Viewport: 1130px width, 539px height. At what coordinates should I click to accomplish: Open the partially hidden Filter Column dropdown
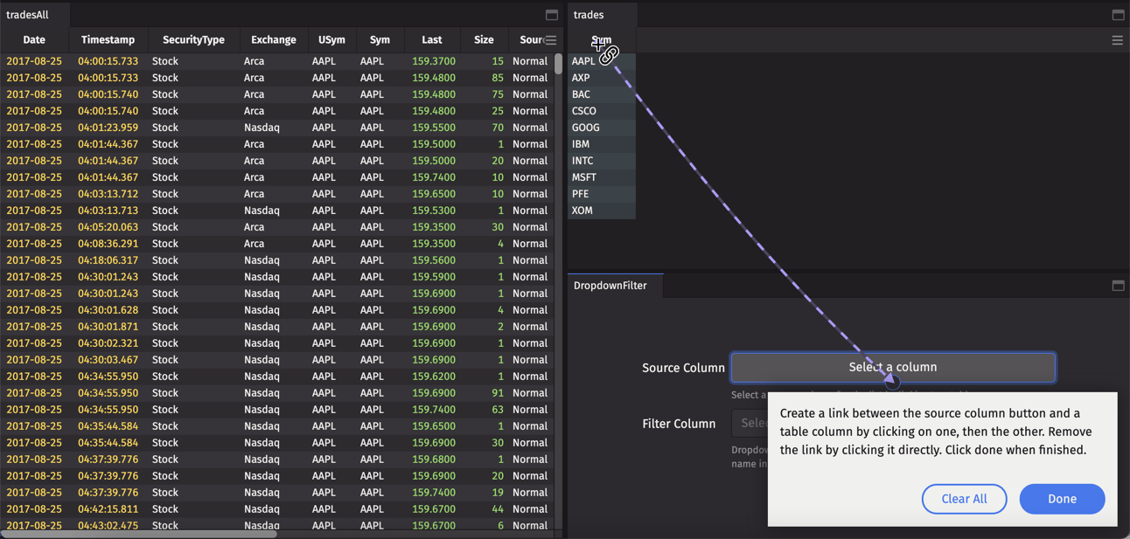tap(750, 424)
